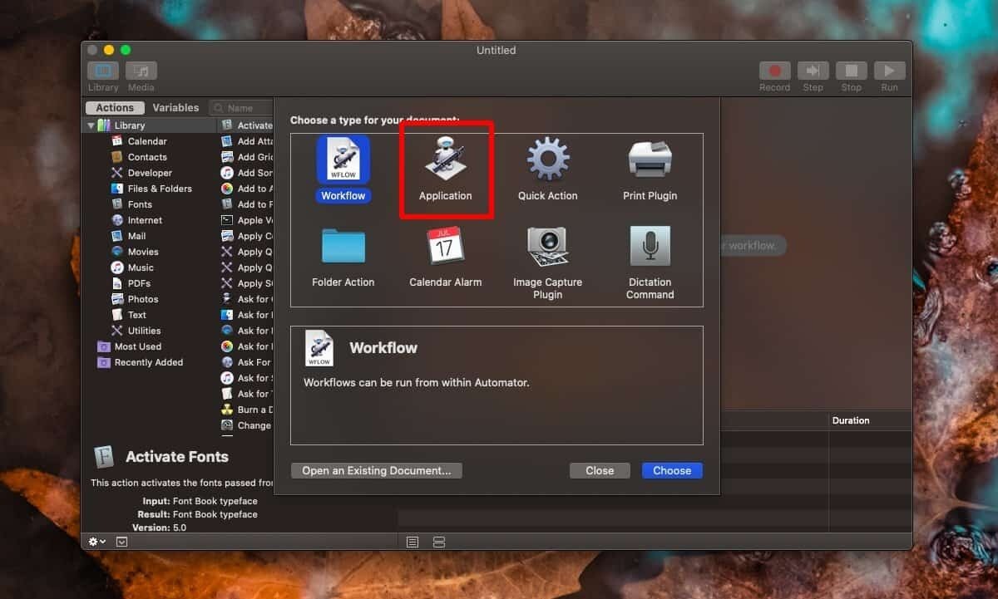The image size is (998, 599).
Task: Click the Library toolbar button
Action: point(103,71)
